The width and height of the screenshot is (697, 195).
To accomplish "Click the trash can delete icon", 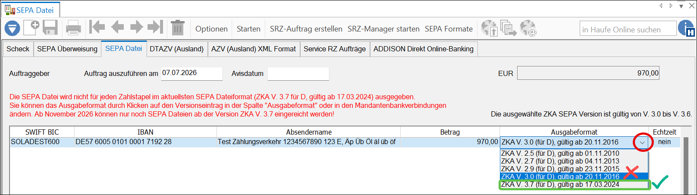I will click(178, 28).
